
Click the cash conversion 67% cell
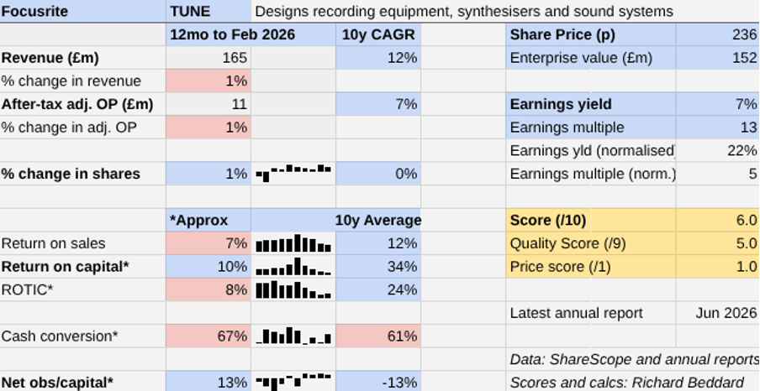click(208, 336)
